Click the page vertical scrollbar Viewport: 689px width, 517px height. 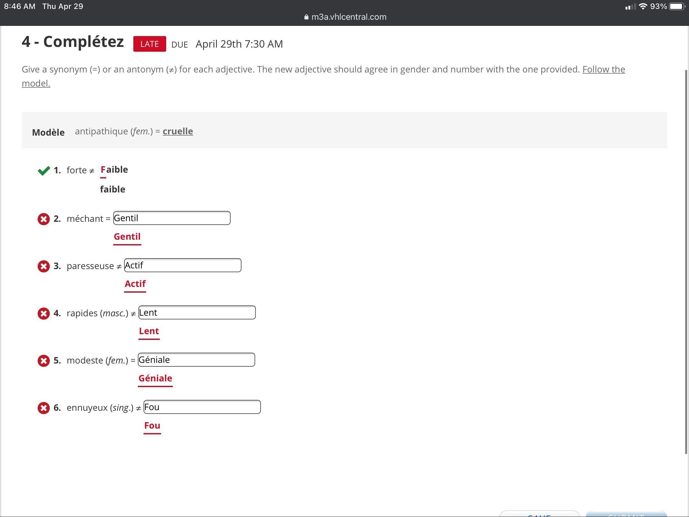click(686, 262)
